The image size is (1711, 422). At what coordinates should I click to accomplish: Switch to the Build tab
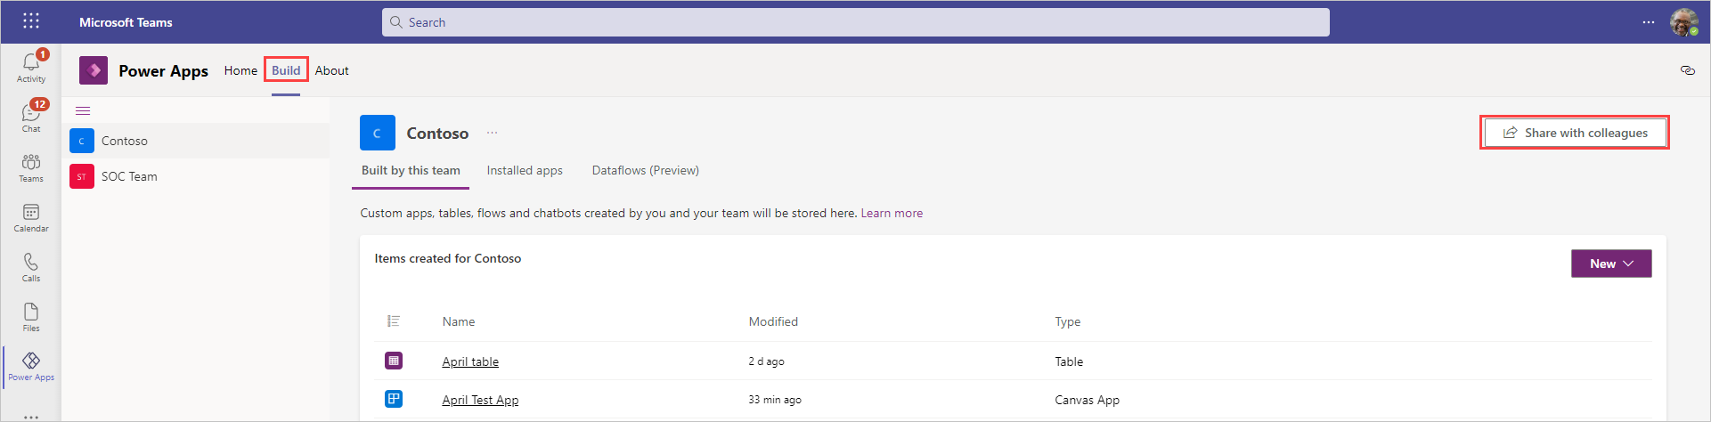tap(286, 70)
